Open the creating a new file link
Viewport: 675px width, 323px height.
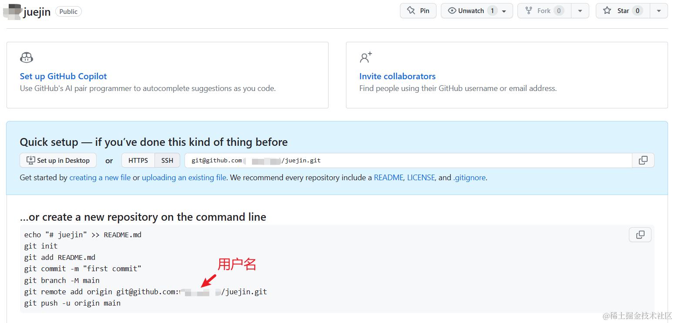pos(100,178)
